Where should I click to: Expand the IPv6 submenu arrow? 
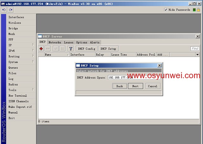[33, 50]
